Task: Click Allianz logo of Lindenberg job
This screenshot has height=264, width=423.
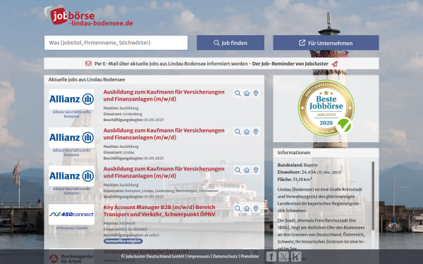Action: click(x=71, y=99)
